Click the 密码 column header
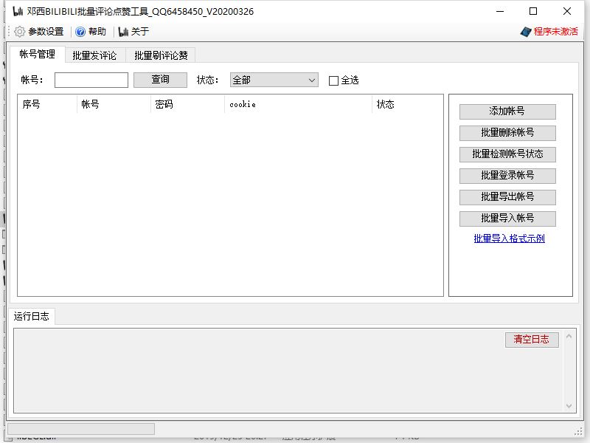This screenshot has width=590, height=443. (187, 104)
